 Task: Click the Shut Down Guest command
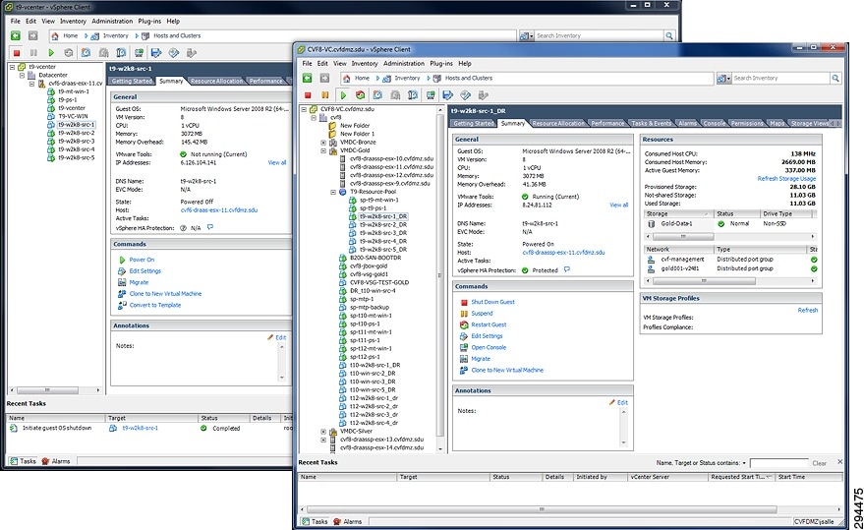tap(492, 302)
